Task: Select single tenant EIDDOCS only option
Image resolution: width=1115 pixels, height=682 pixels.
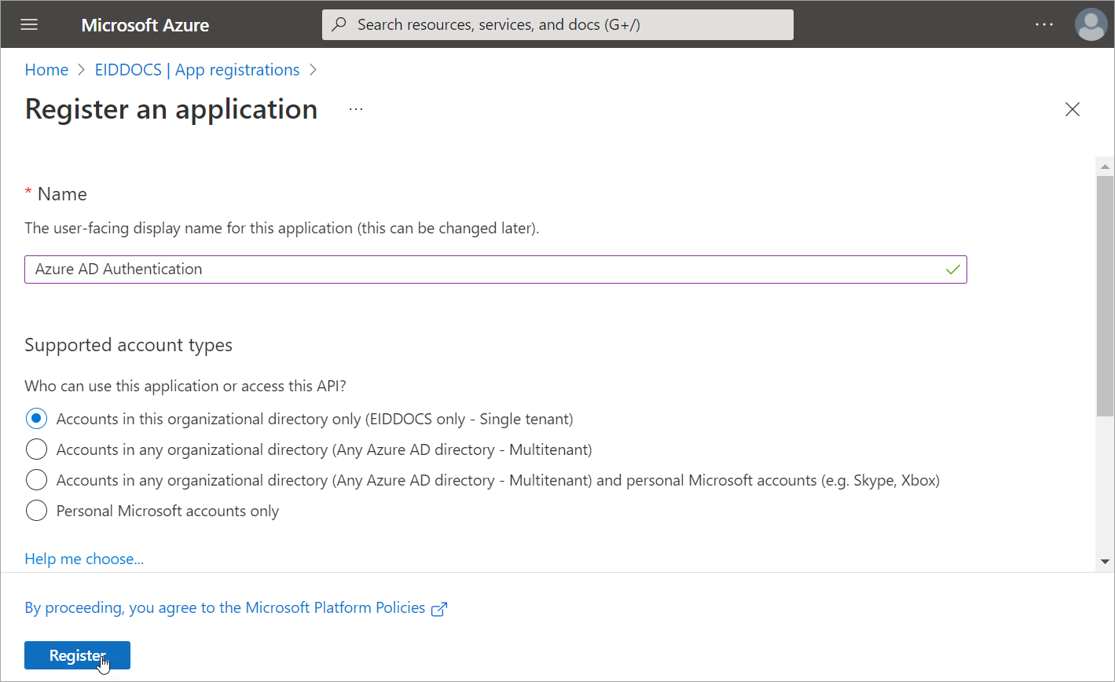Action: click(36, 419)
